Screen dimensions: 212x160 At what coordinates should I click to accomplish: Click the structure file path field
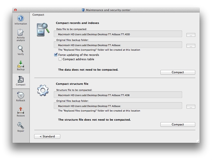(118, 95)
